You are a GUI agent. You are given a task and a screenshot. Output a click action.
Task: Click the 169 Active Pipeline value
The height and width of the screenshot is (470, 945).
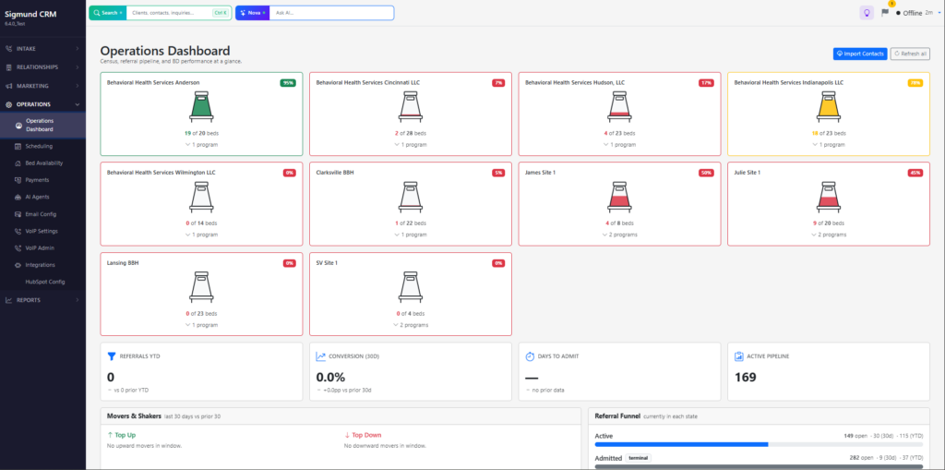[x=746, y=378]
